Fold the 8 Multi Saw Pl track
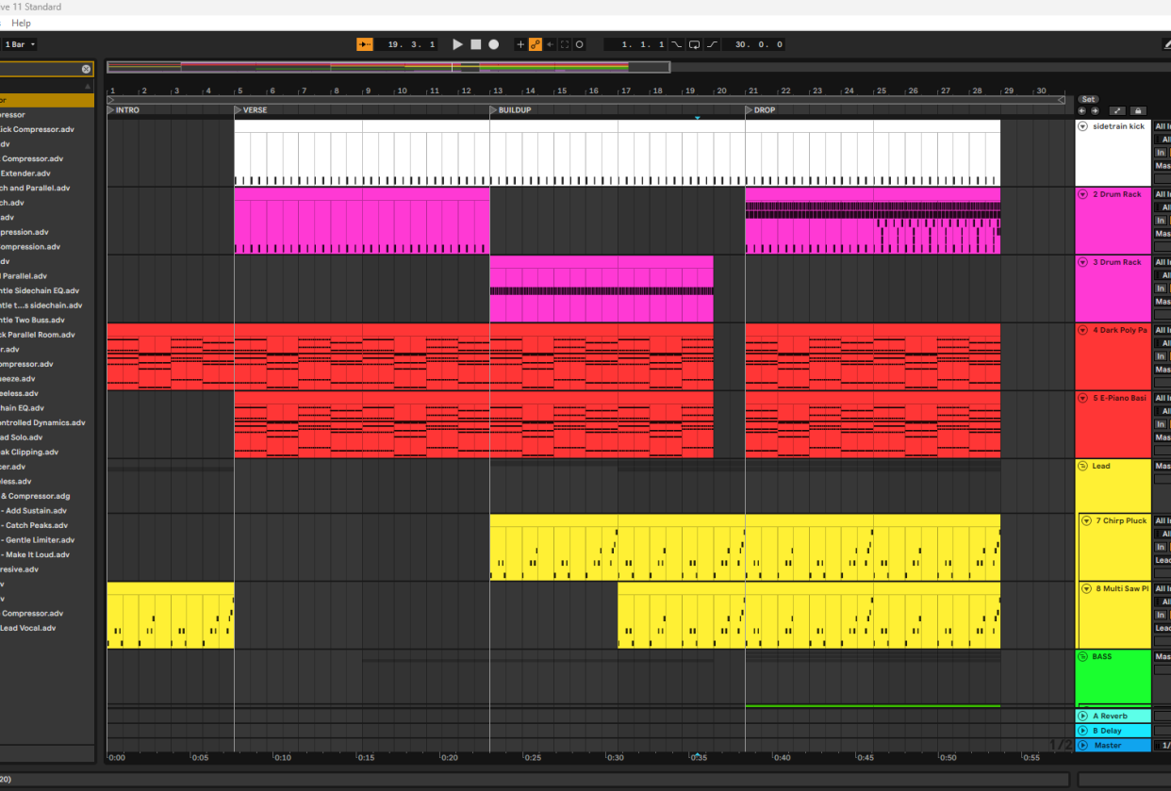Image resolution: width=1171 pixels, height=791 pixels. (x=1087, y=588)
